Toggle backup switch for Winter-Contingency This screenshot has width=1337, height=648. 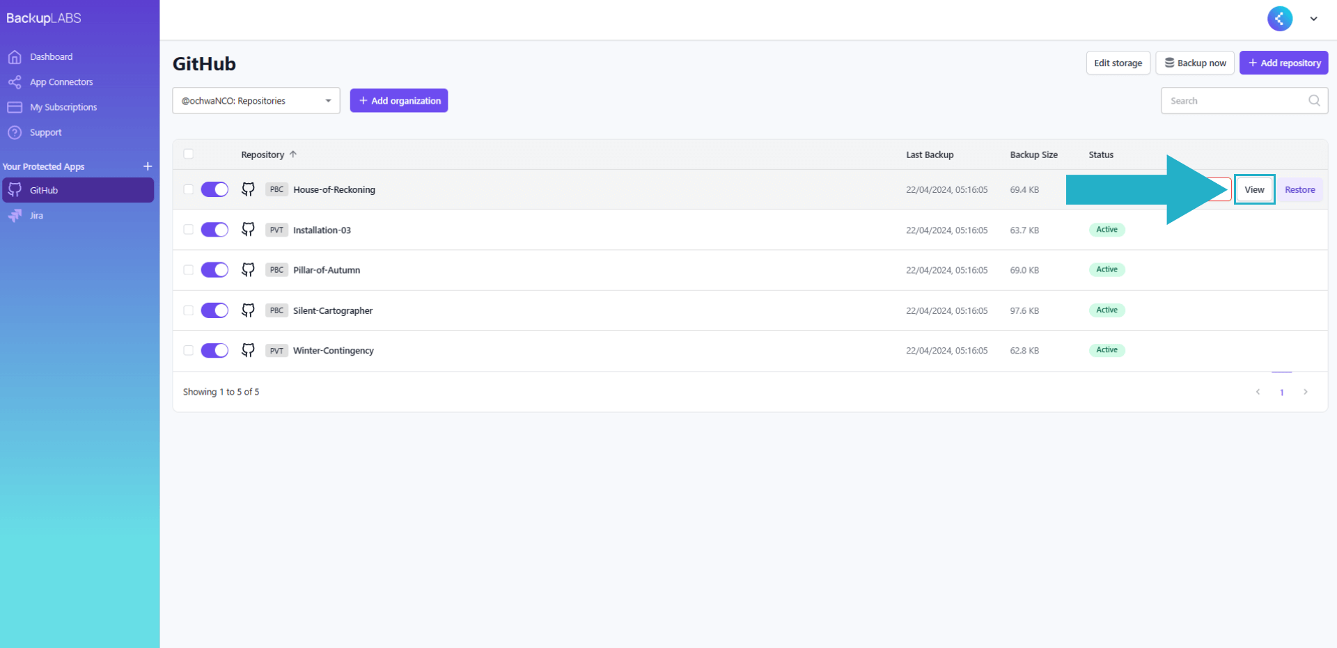(x=214, y=350)
